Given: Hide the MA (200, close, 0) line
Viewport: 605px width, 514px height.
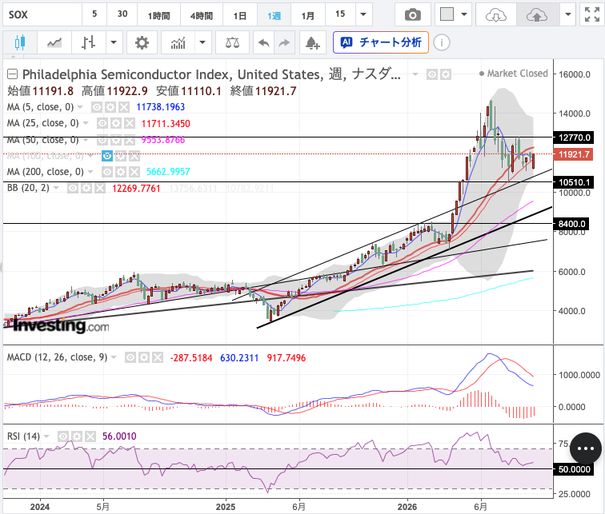Looking at the screenshot, I should pos(107,172).
